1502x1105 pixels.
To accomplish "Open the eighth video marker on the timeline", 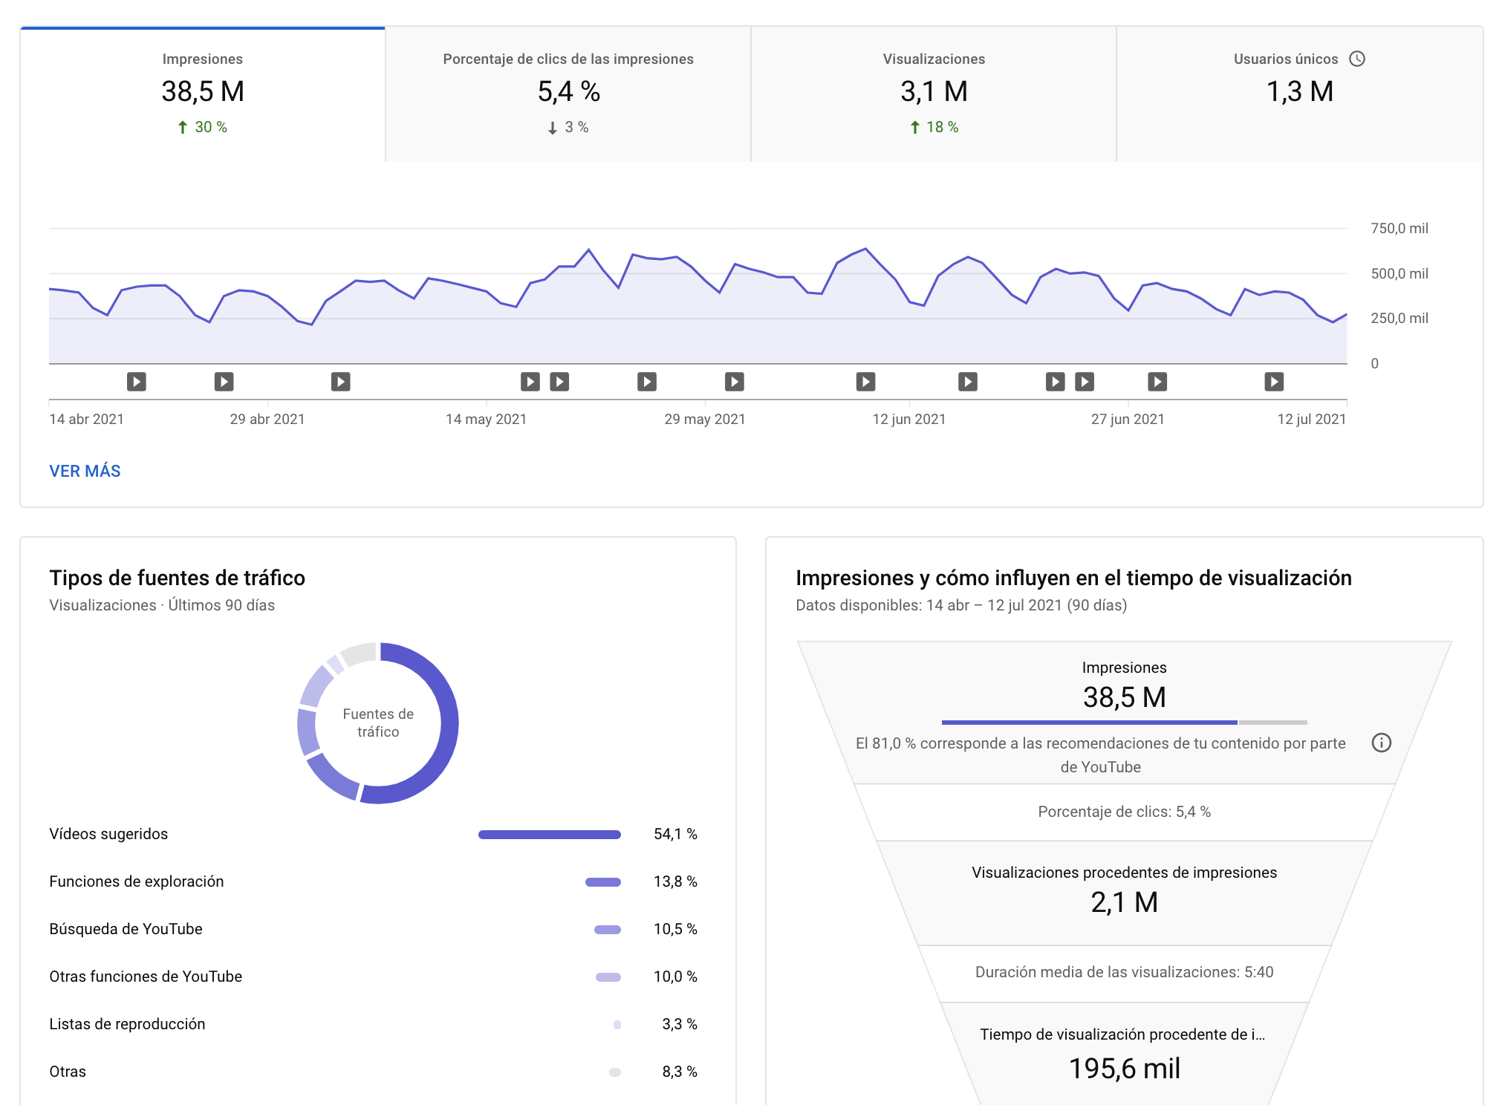I will click(x=866, y=382).
